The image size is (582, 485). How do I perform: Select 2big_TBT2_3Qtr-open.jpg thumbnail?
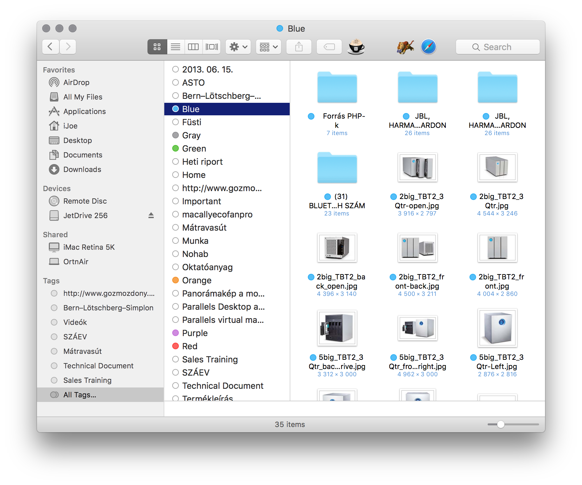pyautogui.click(x=417, y=167)
